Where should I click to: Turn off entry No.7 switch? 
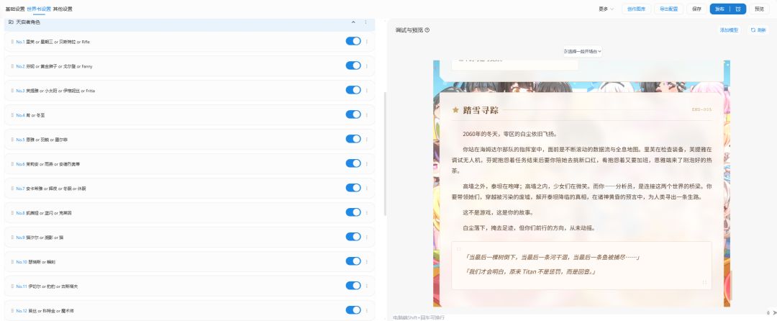point(353,188)
